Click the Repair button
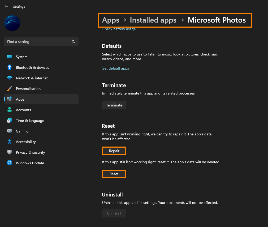Viewport: 268px width, 227px height. 114,151
